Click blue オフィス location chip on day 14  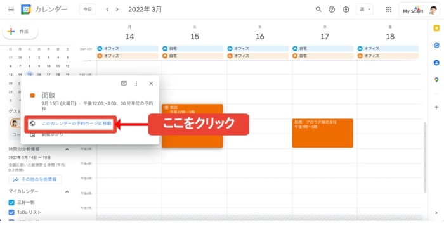(x=127, y=48)
